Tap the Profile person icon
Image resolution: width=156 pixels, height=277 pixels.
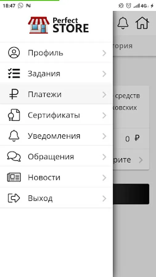pos(14,53)
